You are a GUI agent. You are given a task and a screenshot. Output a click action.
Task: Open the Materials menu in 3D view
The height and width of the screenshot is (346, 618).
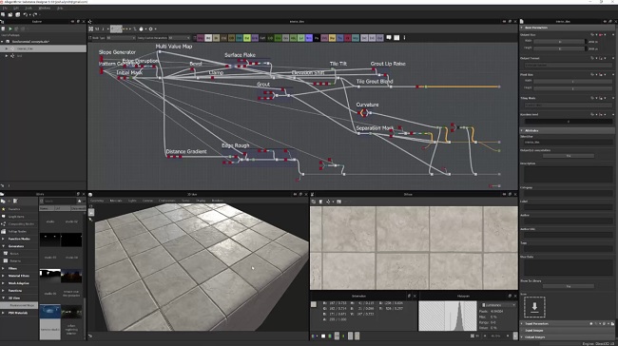[x=116, y=201]
